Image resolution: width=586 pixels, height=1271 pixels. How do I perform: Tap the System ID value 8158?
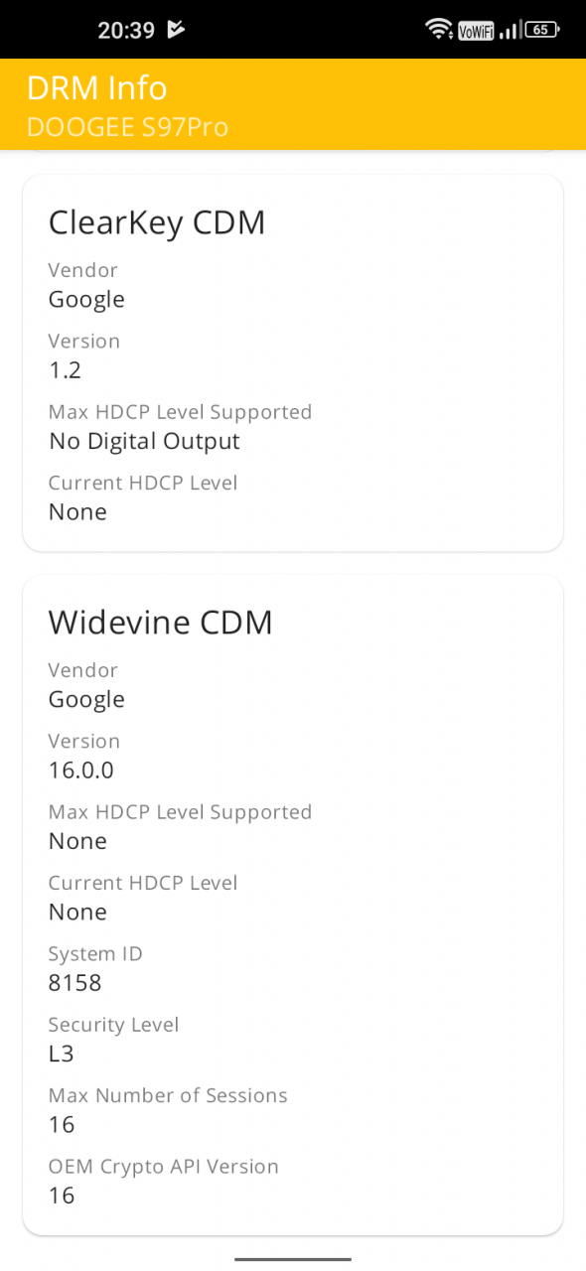pos(75,983)
